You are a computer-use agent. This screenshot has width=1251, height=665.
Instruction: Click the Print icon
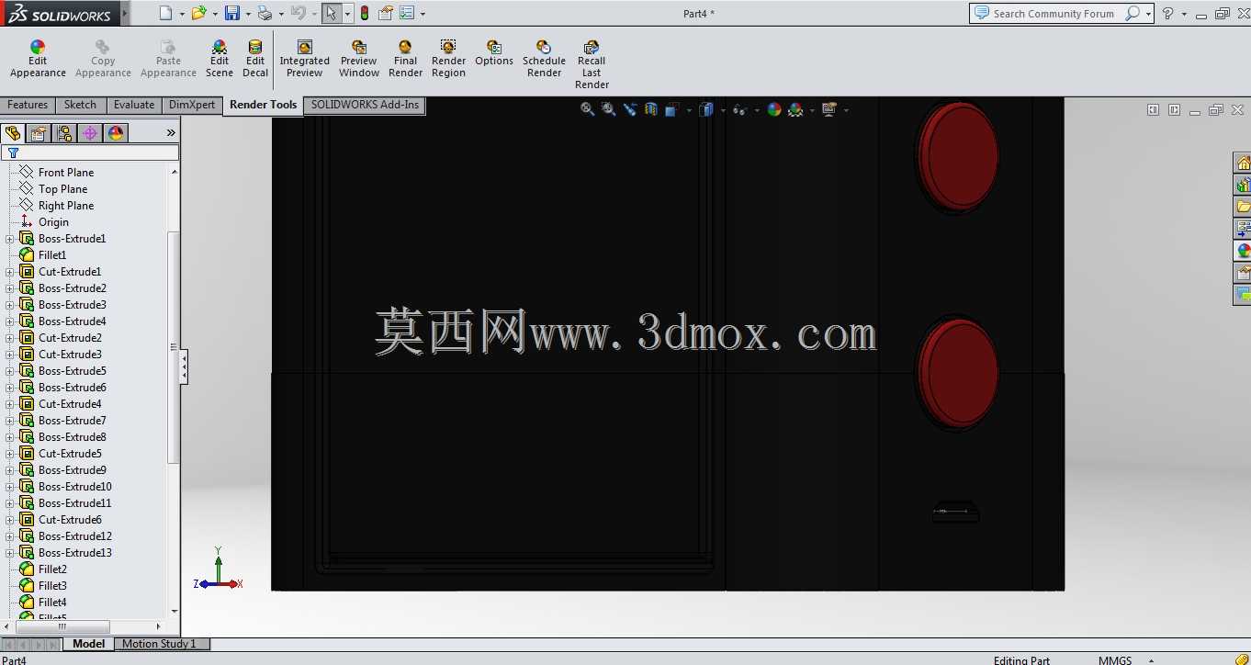tap(265, 13)
